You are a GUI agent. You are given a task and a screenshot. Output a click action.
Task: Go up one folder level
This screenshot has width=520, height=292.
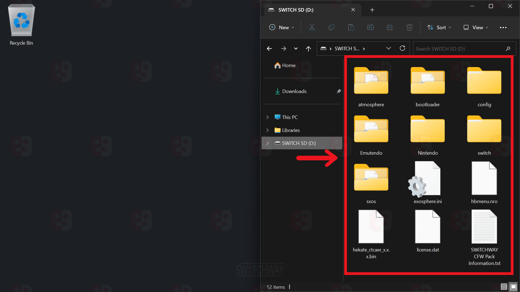coord(308,49)
